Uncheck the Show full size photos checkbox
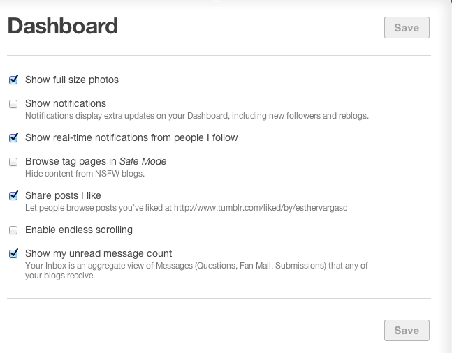 tap(13, 80)
